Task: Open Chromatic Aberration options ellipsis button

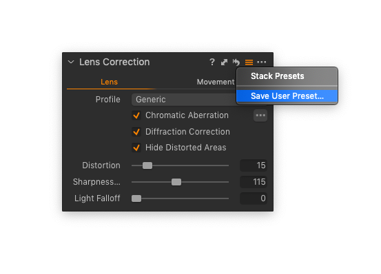Action: (x=260, y=115)
